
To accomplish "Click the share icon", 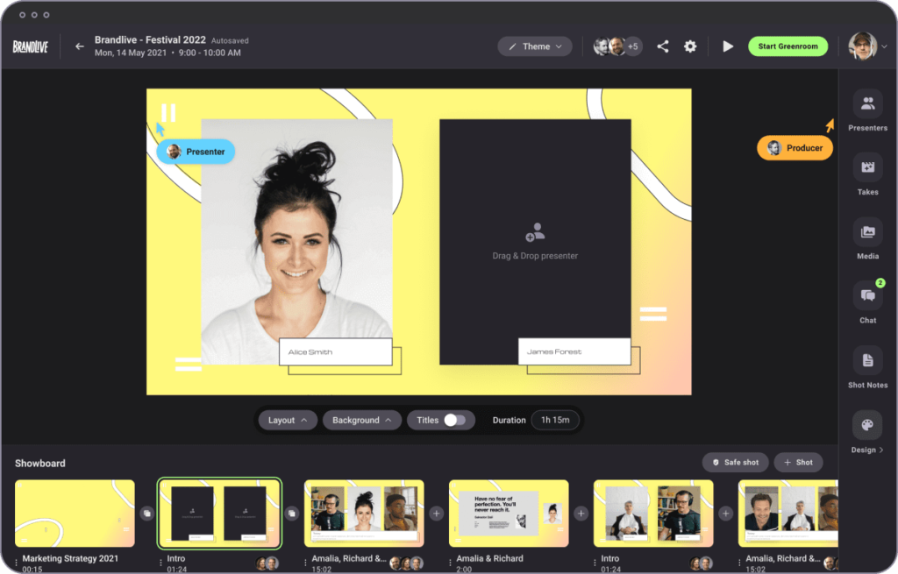I will coord(663,46).
